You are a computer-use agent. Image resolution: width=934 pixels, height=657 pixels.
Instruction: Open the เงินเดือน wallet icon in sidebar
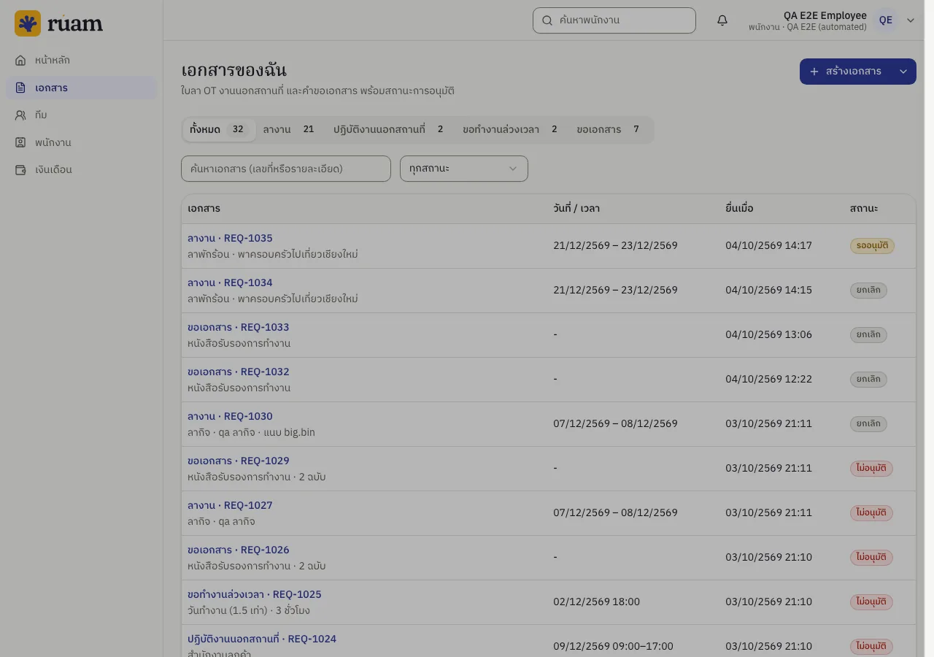20,169
